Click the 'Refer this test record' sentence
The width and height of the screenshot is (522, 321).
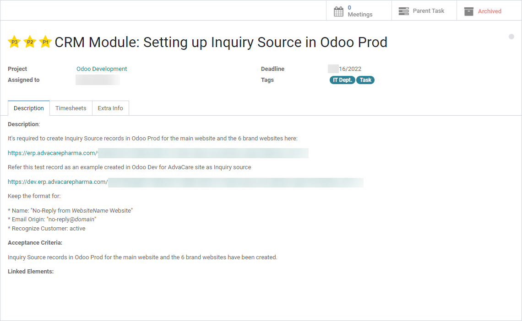coord(130,167)
